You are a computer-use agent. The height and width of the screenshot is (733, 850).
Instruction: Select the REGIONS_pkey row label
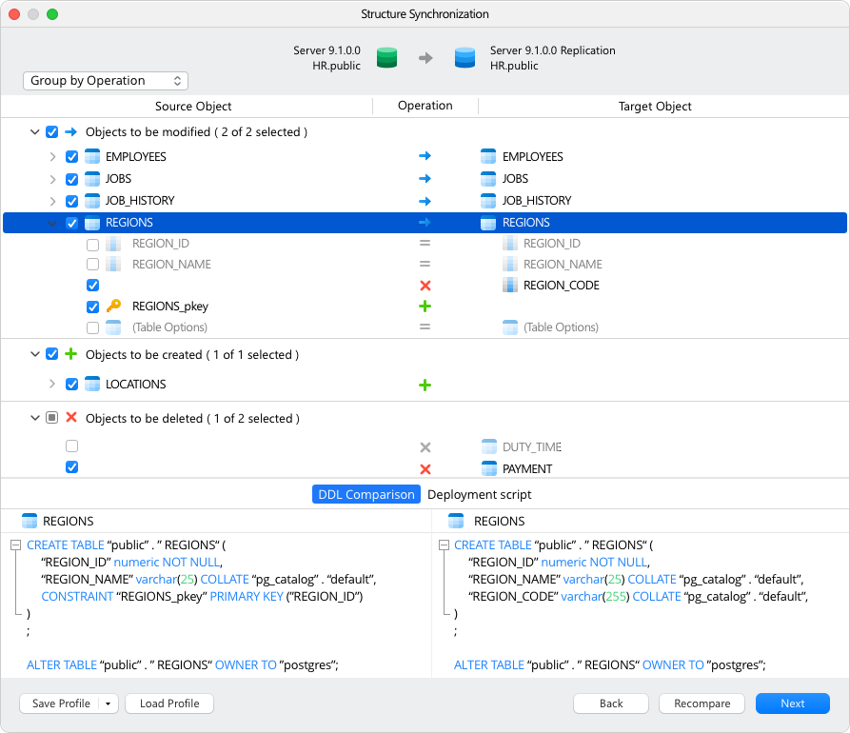pyautogui.click(x=170, y=307)
